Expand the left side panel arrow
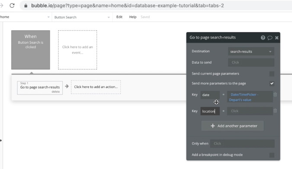This screenshot has width=292, height=169. (x=1, y=140)
